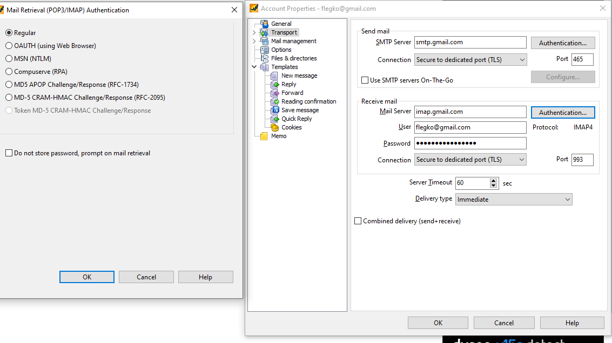This screenshot has height=343, width=612.
Task: Click the Templates icon in tree
Action: pyautogui.click(x=264, y=67)
